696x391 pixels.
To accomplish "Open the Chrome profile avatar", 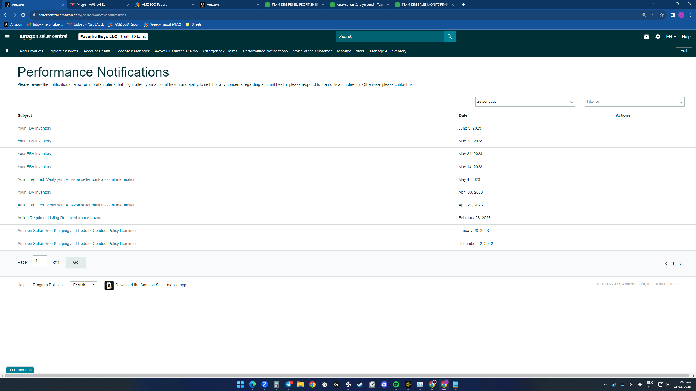I will coord(681,15).
